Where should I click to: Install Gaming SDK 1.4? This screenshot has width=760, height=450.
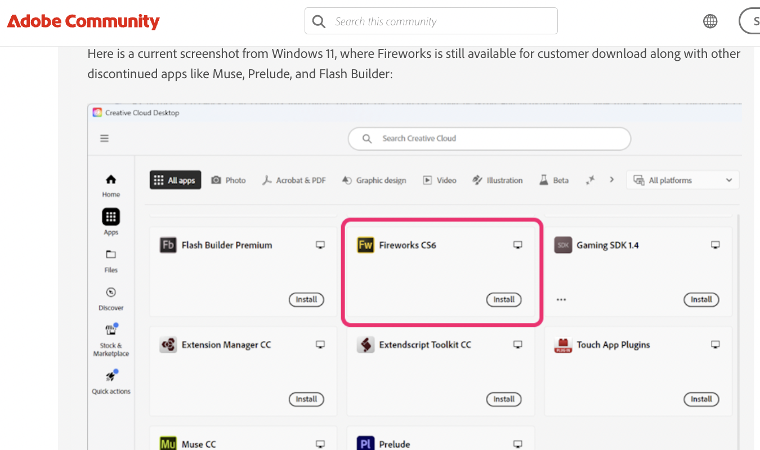click(701, 300)
